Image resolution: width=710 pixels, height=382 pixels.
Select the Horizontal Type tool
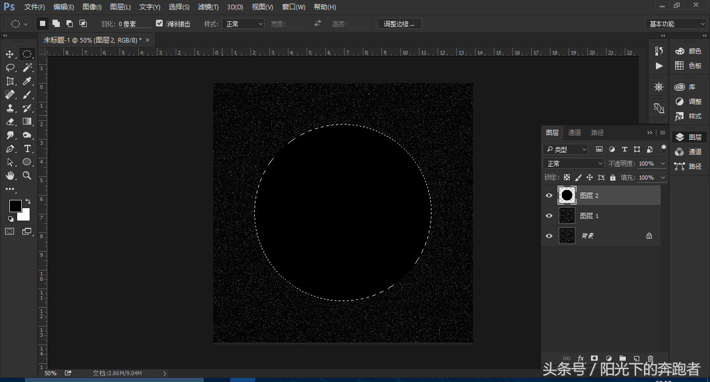(x=27, y=148)
